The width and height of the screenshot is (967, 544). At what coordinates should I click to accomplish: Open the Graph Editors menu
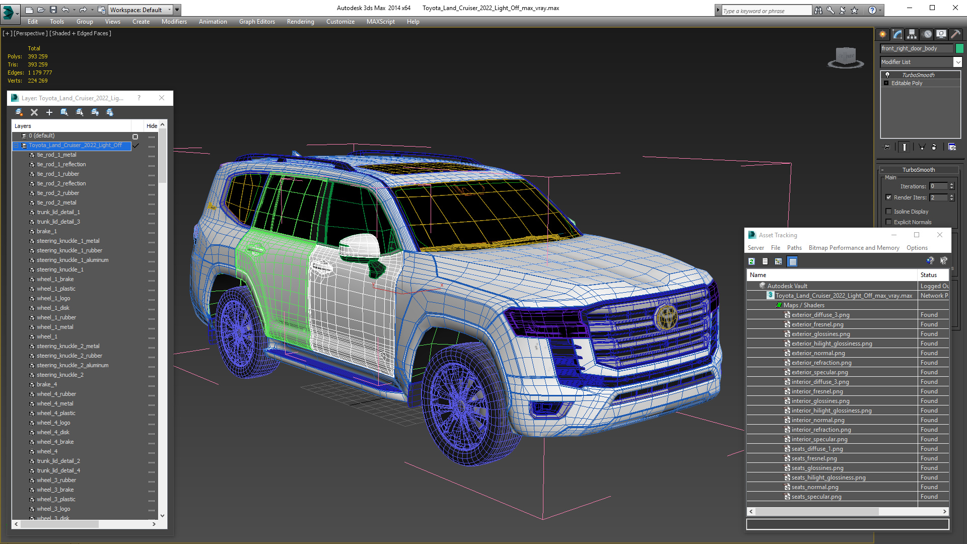(257, 22)
